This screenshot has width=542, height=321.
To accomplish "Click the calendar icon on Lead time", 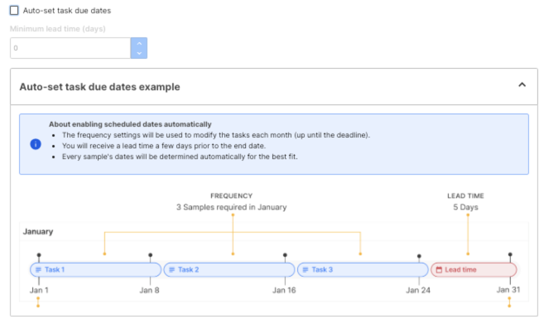I will click(439, 270).
